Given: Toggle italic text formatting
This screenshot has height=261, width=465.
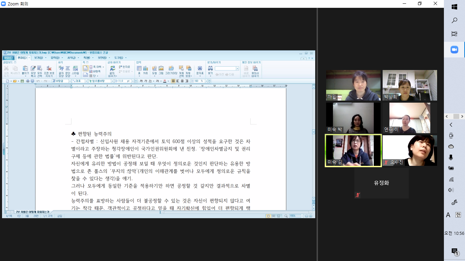Looking at the screenshot, I should tap(146, 81).
